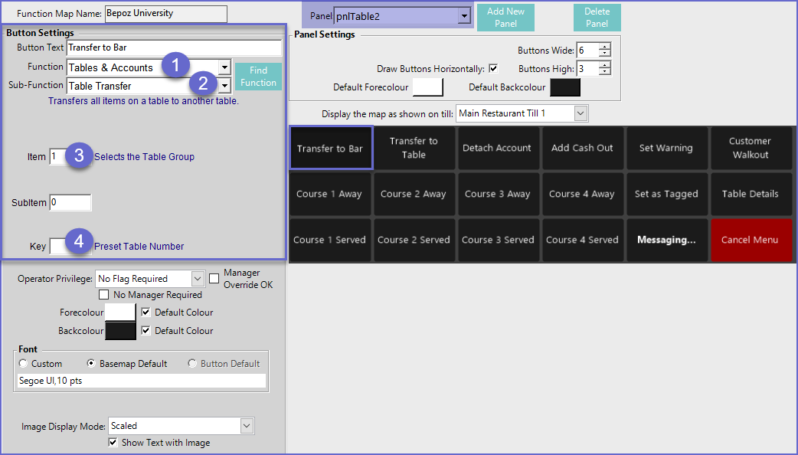Click the button Forecolour white swatch
The width and height of the screenshot is (798, 455).
pyautogui.click(x=120, y=312)
